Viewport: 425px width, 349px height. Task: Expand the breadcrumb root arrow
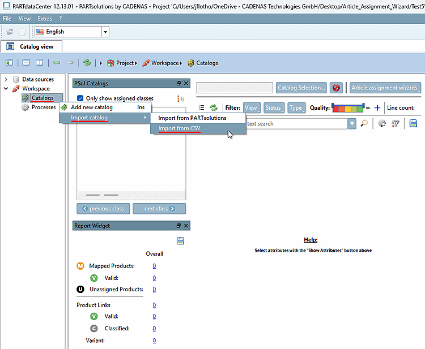101,63
